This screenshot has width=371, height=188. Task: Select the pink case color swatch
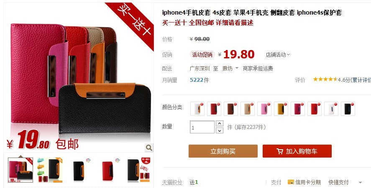click(x=264, y=108)
